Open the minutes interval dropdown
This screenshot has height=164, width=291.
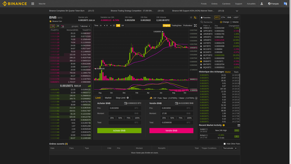102,26
